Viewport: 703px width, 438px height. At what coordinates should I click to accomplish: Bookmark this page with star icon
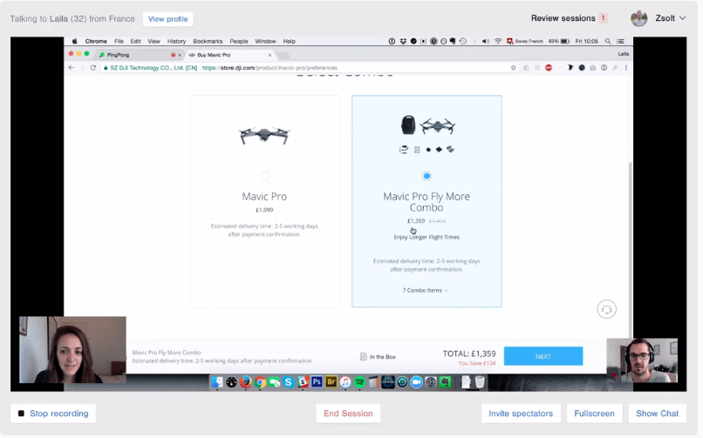[514, 68]
